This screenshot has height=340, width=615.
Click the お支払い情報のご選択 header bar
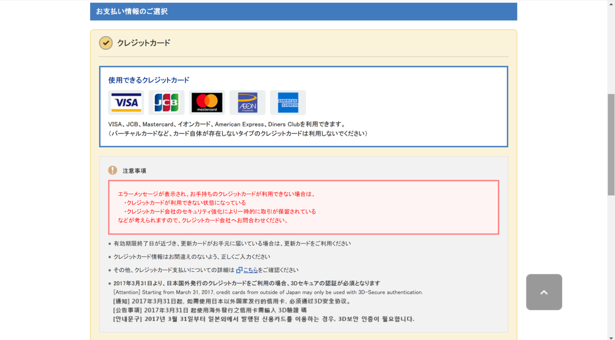(x=303, y=11)
